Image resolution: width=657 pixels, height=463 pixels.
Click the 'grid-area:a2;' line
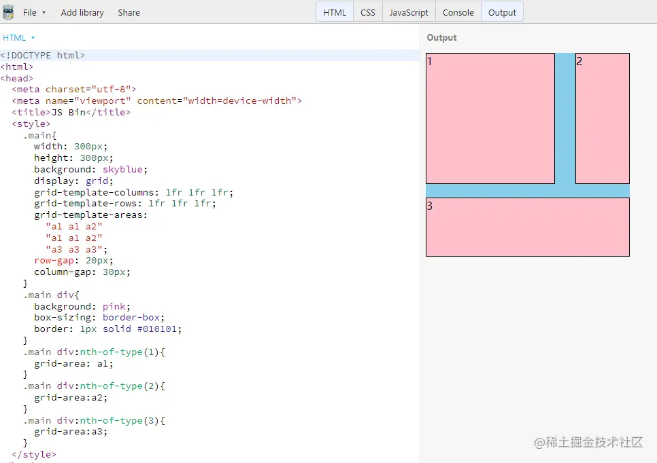point(71,398)
